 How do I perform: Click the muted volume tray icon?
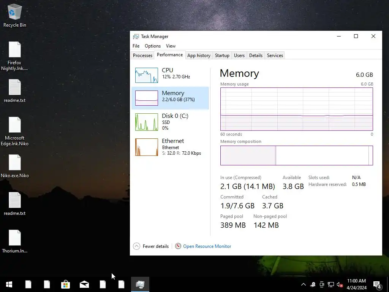coord(340,284)
